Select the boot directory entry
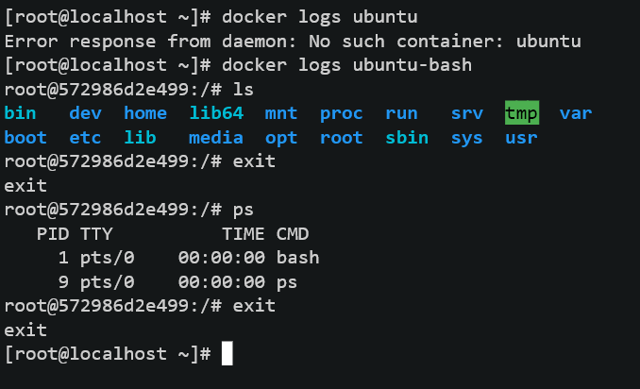Viewport: 640px width, 389px height. coord(25,138)
